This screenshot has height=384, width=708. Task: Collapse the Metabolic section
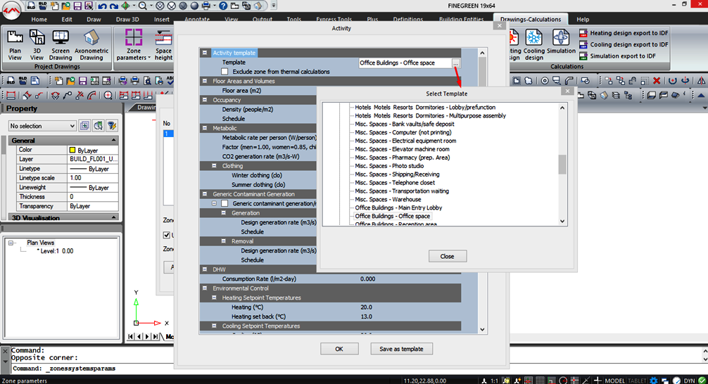pyautogui.click(x=205, y=128)
